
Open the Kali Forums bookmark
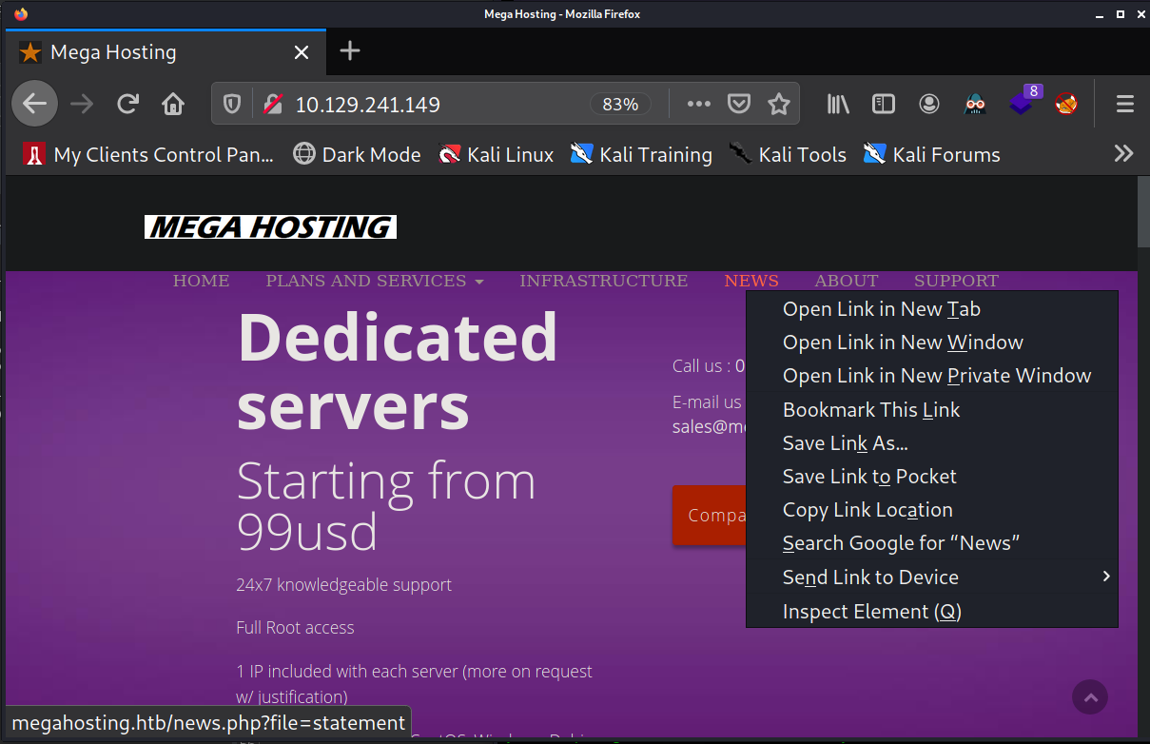click(x=931, y=154)
